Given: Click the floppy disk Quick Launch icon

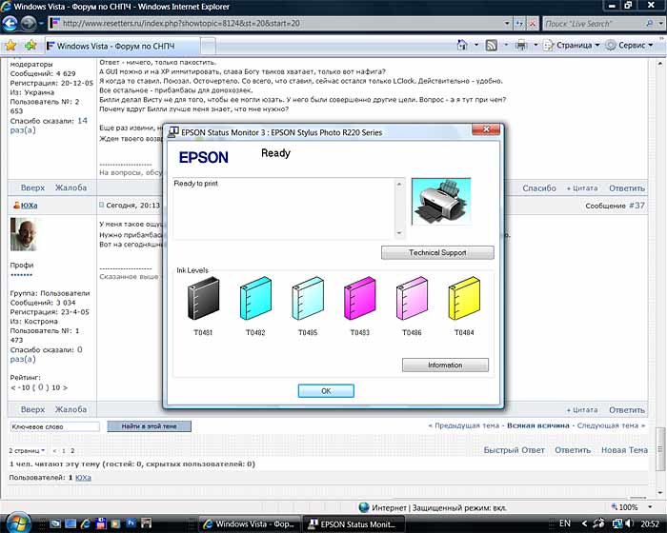Looking at the screenshot, I should click(x=101, y=523).
